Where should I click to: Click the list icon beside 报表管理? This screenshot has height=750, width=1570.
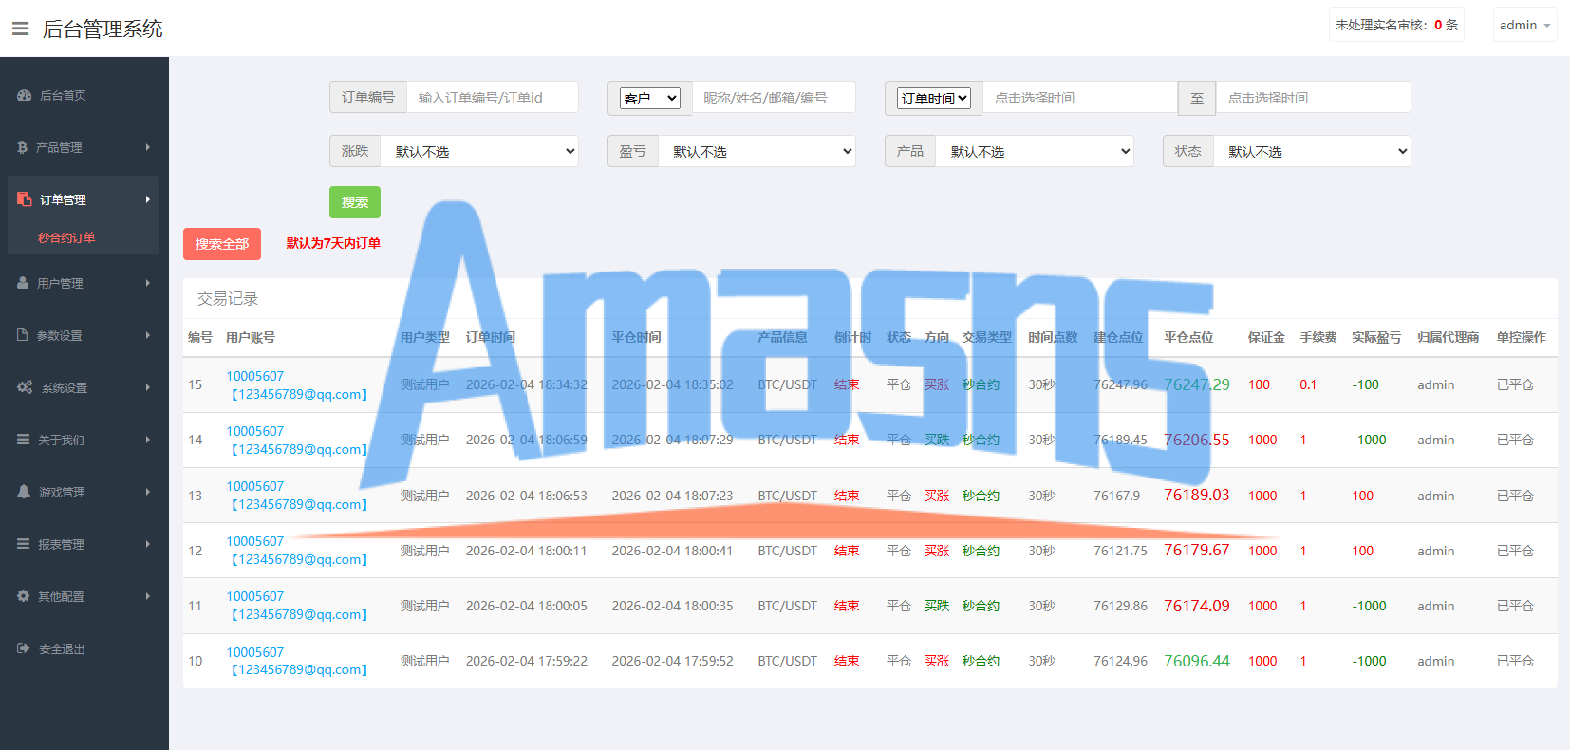pyautogui.click(x=24, y=544)
